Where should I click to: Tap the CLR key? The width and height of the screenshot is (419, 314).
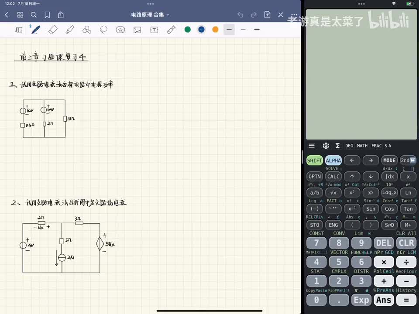pos(406,243)
